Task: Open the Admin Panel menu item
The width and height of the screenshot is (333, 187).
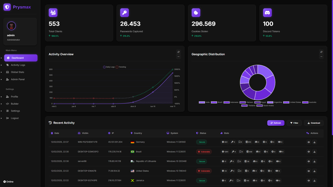Action: click(21, 79)
